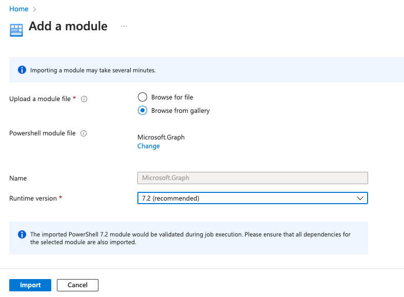Select the Browse from gallery radio button
The image size is (404, 297).
click(143, 110)
